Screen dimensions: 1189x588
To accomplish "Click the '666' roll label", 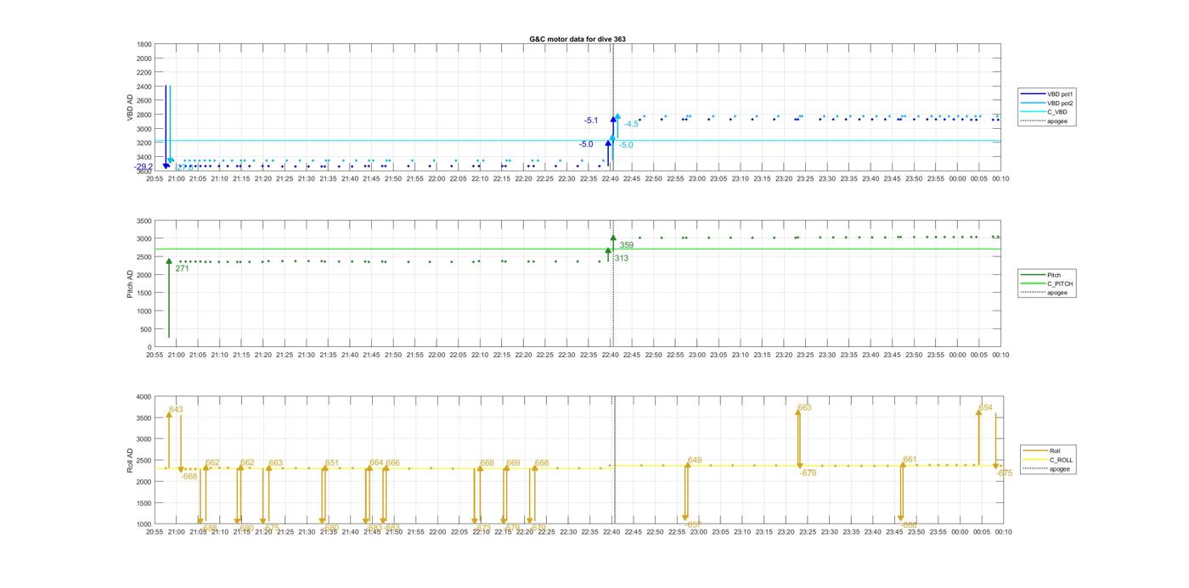I will click(392, 463).
